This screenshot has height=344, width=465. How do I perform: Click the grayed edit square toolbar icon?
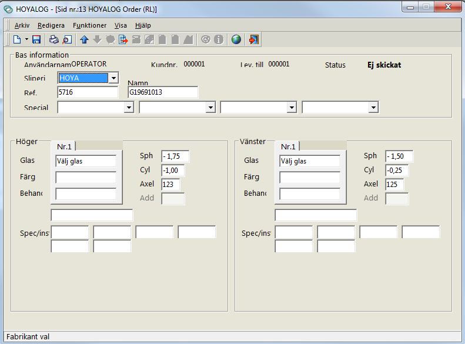click(x=149, y=39)
